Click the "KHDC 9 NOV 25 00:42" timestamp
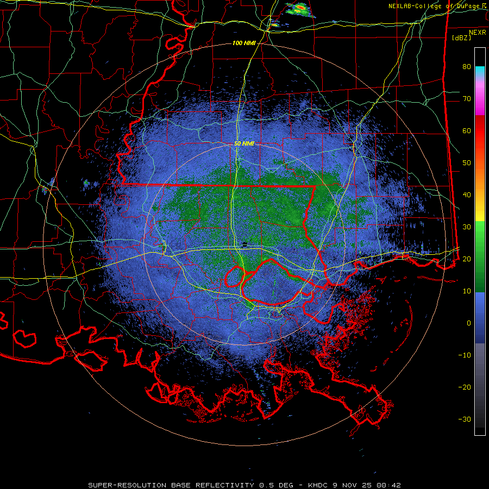Viewport: 489px width, 489px height. coord(354,485)
